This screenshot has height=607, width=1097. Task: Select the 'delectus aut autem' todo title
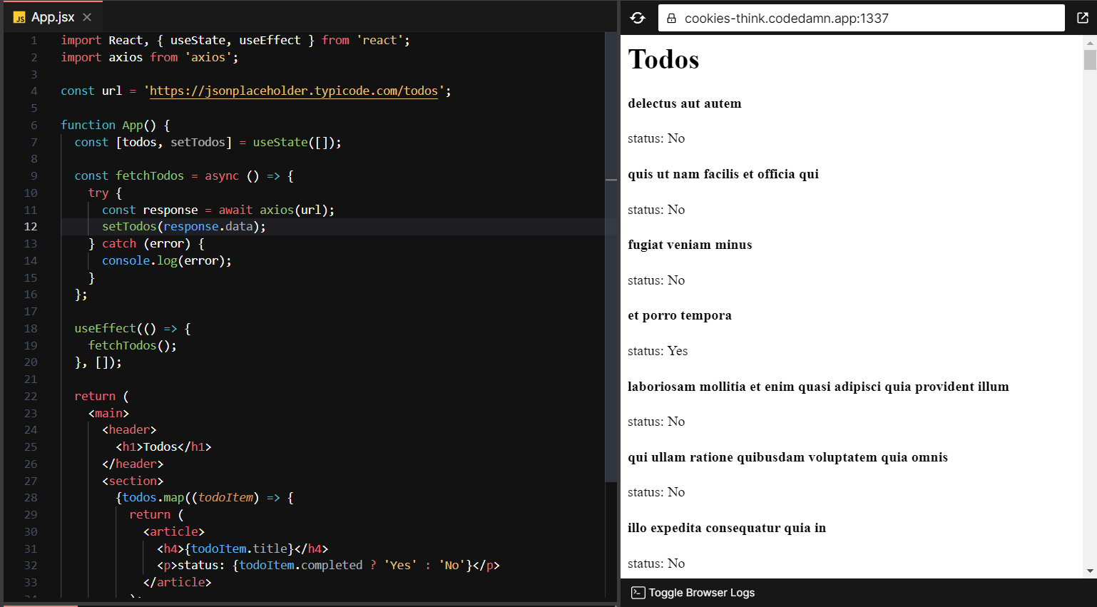[x=684, y=103]
